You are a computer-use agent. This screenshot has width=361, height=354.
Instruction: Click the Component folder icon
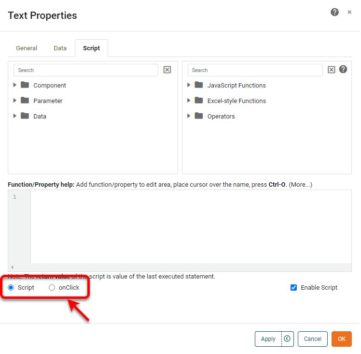click(25, 85)
